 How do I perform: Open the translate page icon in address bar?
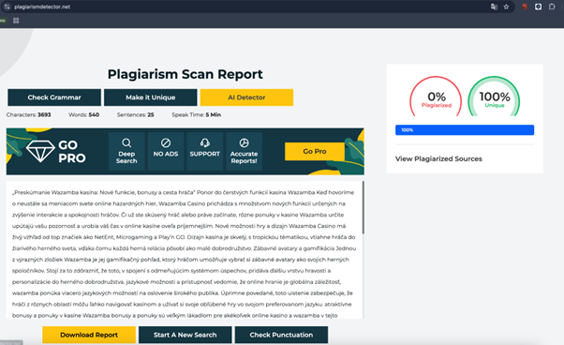point(494,7)
